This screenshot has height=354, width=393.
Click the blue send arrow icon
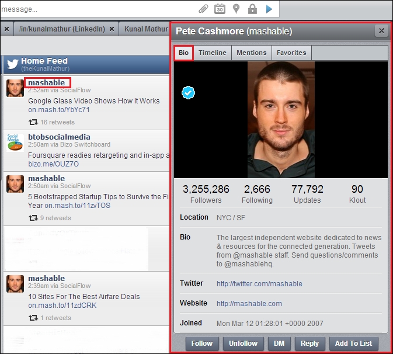pyautogui.click(x=269, y=9)
